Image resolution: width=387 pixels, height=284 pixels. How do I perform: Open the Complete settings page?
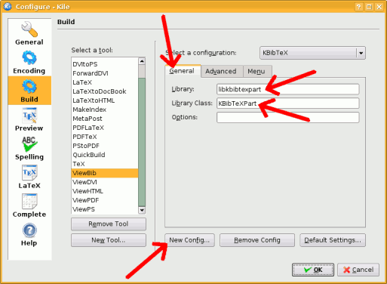coord(29,205)
